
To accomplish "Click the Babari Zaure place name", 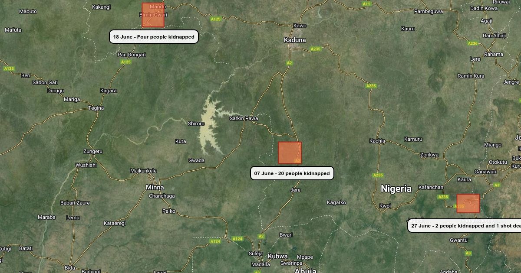I will coord(75,203).
